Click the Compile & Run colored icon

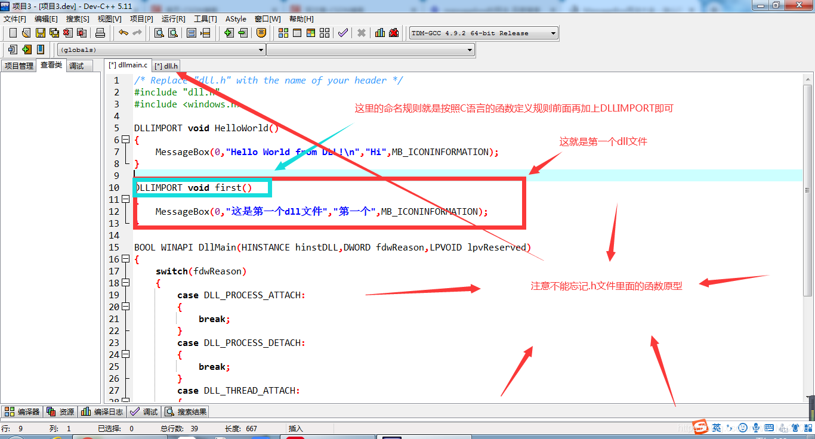tap(311, 33)
